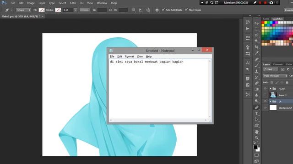
Task: Select the Brush tool
Action: click(256, 65)
